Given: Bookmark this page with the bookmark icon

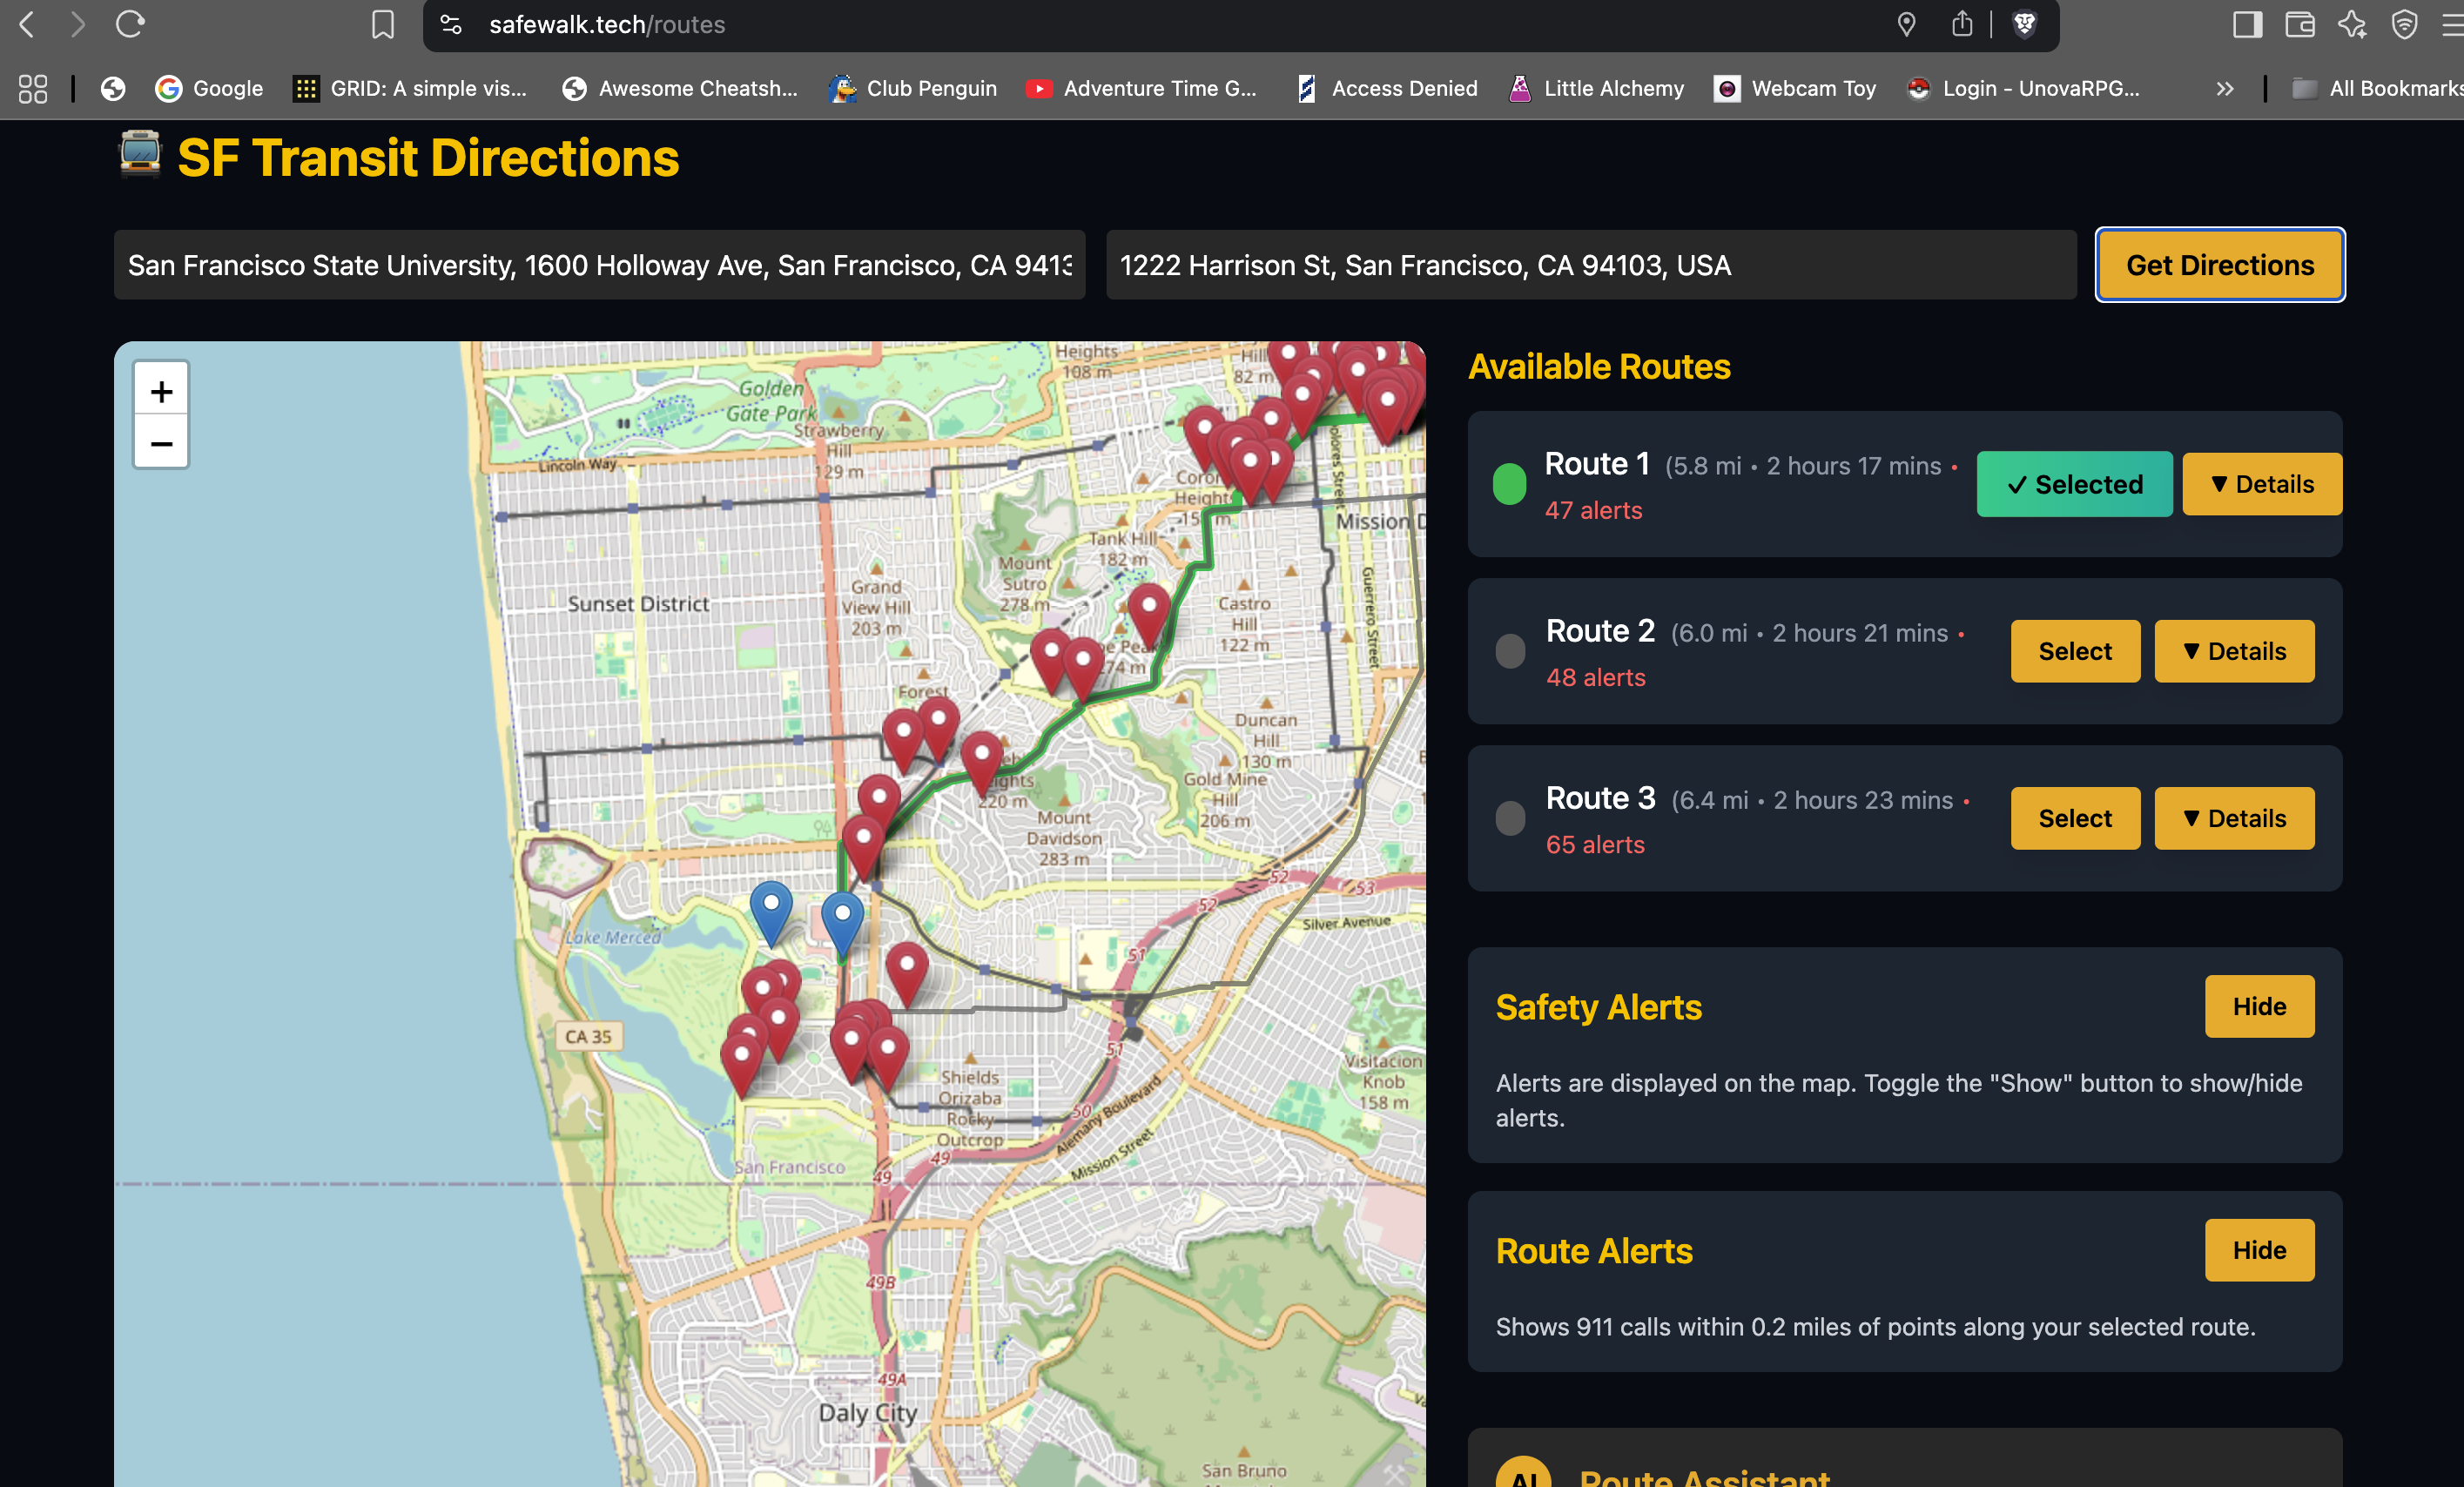Looking at the screenshot, I should 382,24.
